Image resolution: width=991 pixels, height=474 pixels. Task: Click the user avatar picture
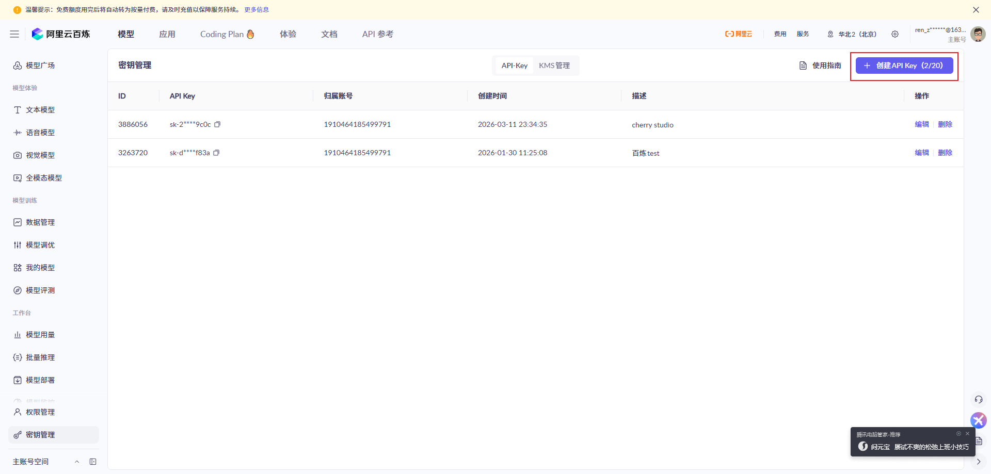point(978,34)
